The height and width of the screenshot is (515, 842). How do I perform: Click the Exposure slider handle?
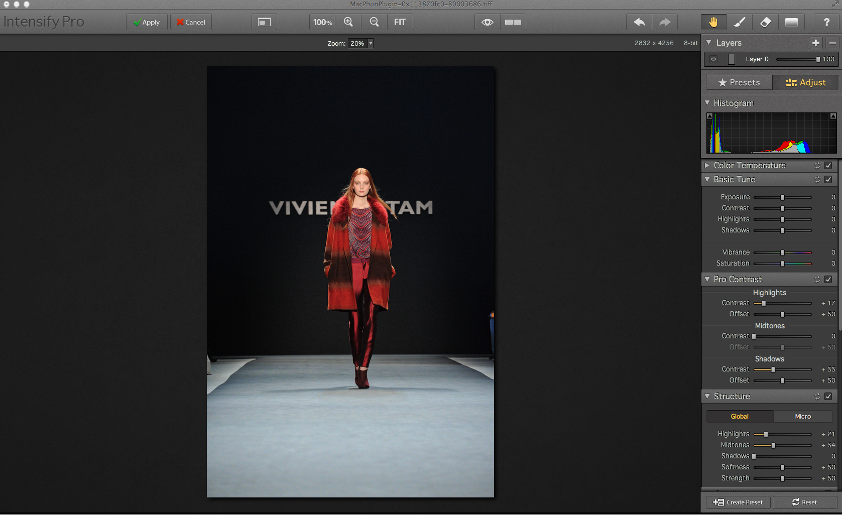pyautogui.click(x=782, y=197)
